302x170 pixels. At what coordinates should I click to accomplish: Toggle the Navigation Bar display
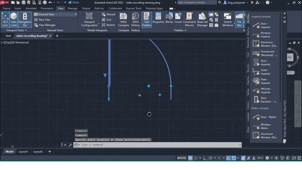pyautogui.click(x=25, y=19)
